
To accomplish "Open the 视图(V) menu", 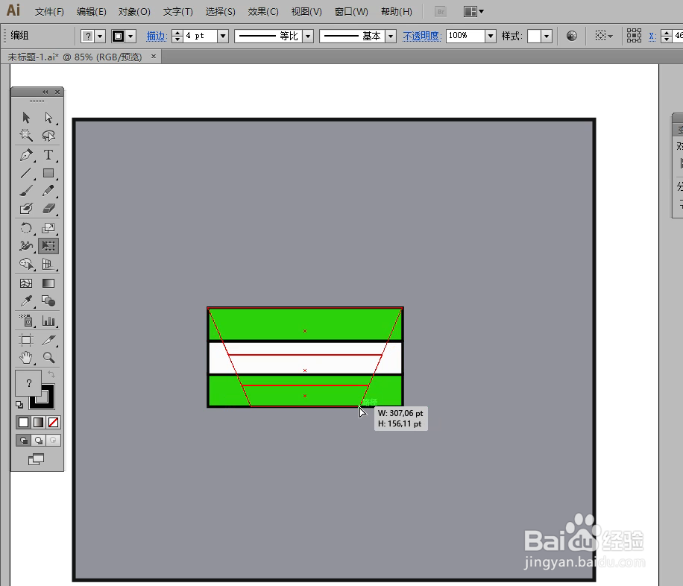I will click(x=306, y=12).
